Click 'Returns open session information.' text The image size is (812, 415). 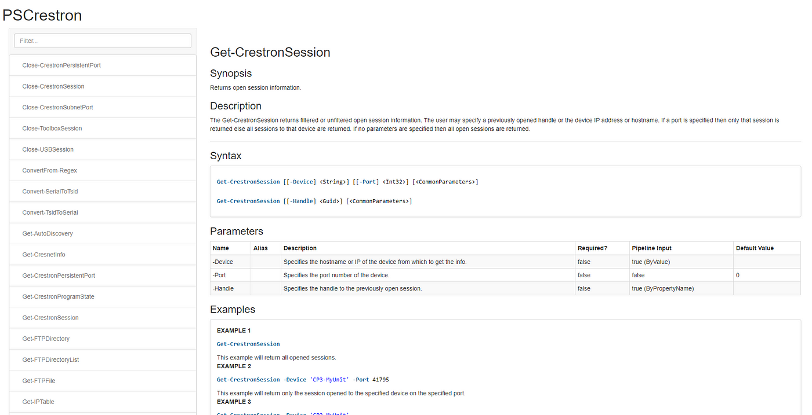click(256, 88)
